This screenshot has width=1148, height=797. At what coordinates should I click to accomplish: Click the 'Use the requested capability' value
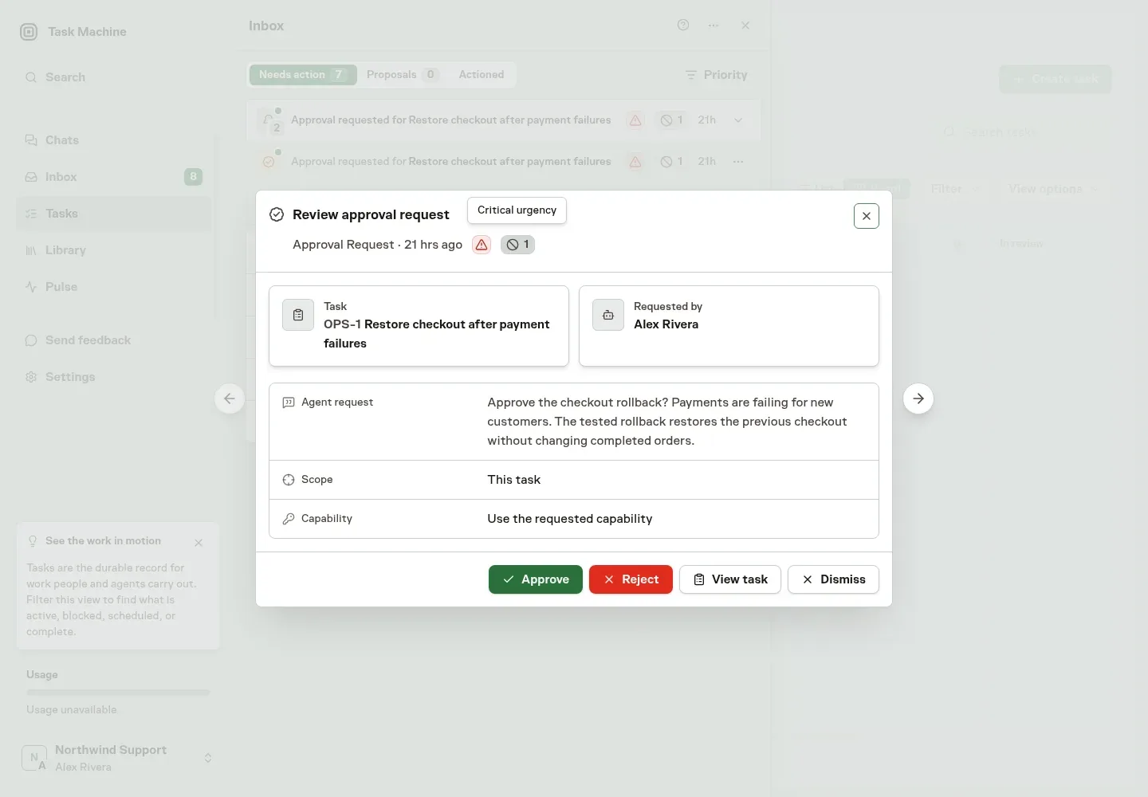[x=570, y=519]
